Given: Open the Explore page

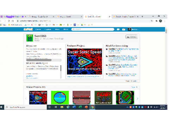Looking at the screenshot, I should (x=48, y=29).
